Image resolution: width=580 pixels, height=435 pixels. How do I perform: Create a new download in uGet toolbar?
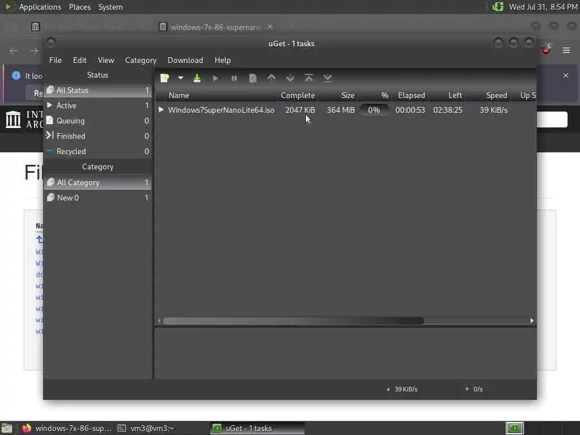[165, 78]
